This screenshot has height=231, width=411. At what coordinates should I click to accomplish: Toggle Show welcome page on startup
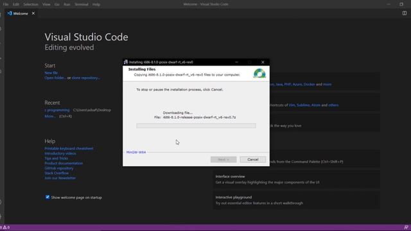(48, 197)
